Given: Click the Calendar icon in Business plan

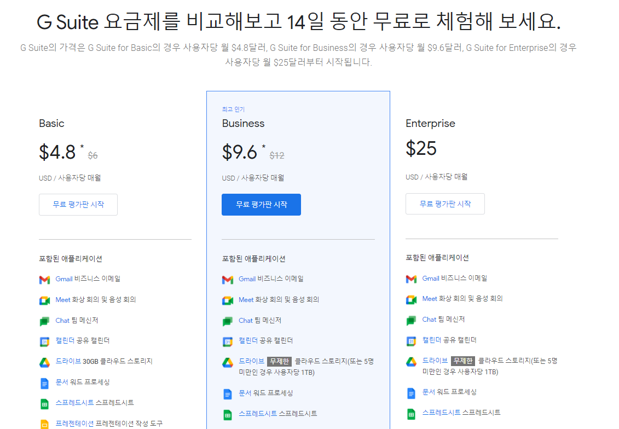Looking at the screenshot, I should click(x=228, y=342).
